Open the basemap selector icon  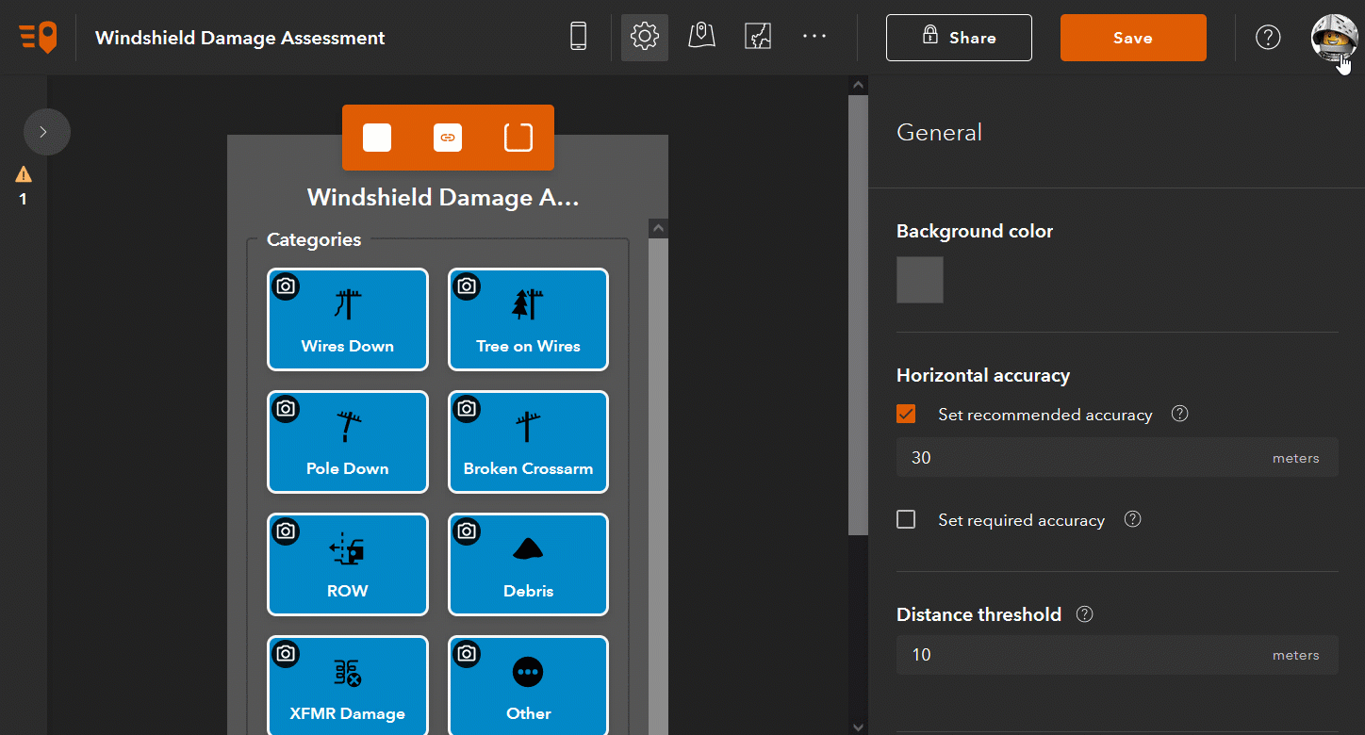(x=758, y=37)
